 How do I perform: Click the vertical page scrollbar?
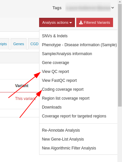click(120, 55)
